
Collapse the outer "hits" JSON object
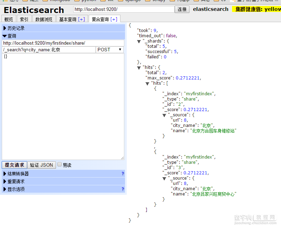[139, 68]
